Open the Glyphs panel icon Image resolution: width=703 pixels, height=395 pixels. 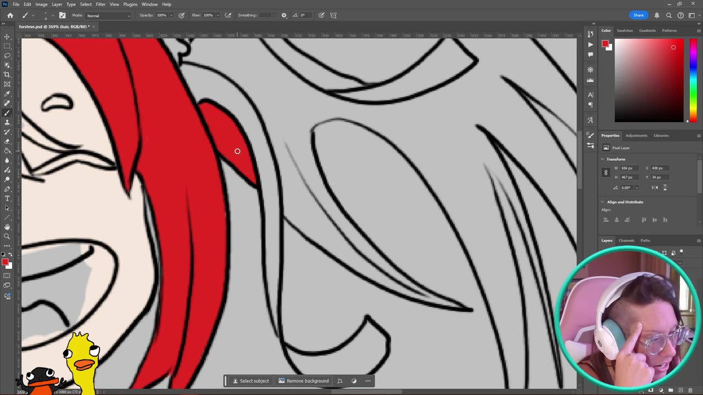click(590, 120)
